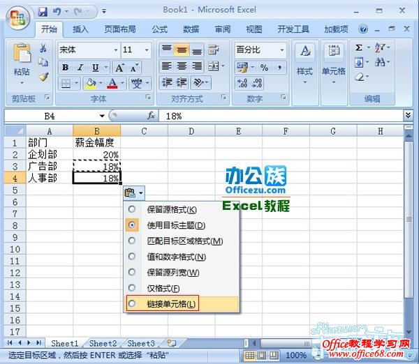419x364 pixels.
Task: Expand the formula bar with double chevron
Action: pos(408,115)
